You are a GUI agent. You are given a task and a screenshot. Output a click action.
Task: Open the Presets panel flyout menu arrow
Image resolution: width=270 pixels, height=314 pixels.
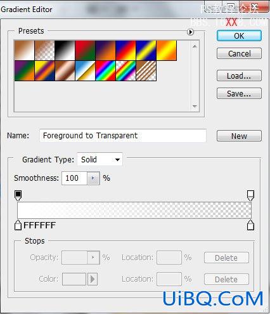click(190, 32)
